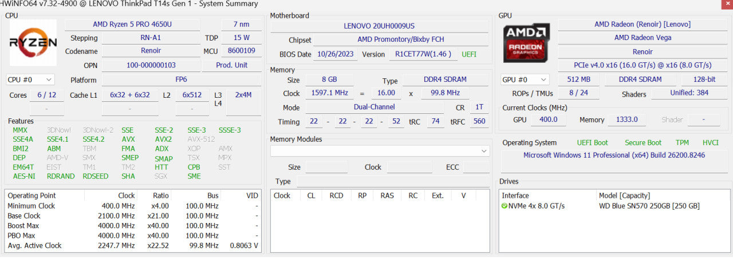733x279 pixels.
Task: Click the RDSEED feature label
Action: pos(95,176)
